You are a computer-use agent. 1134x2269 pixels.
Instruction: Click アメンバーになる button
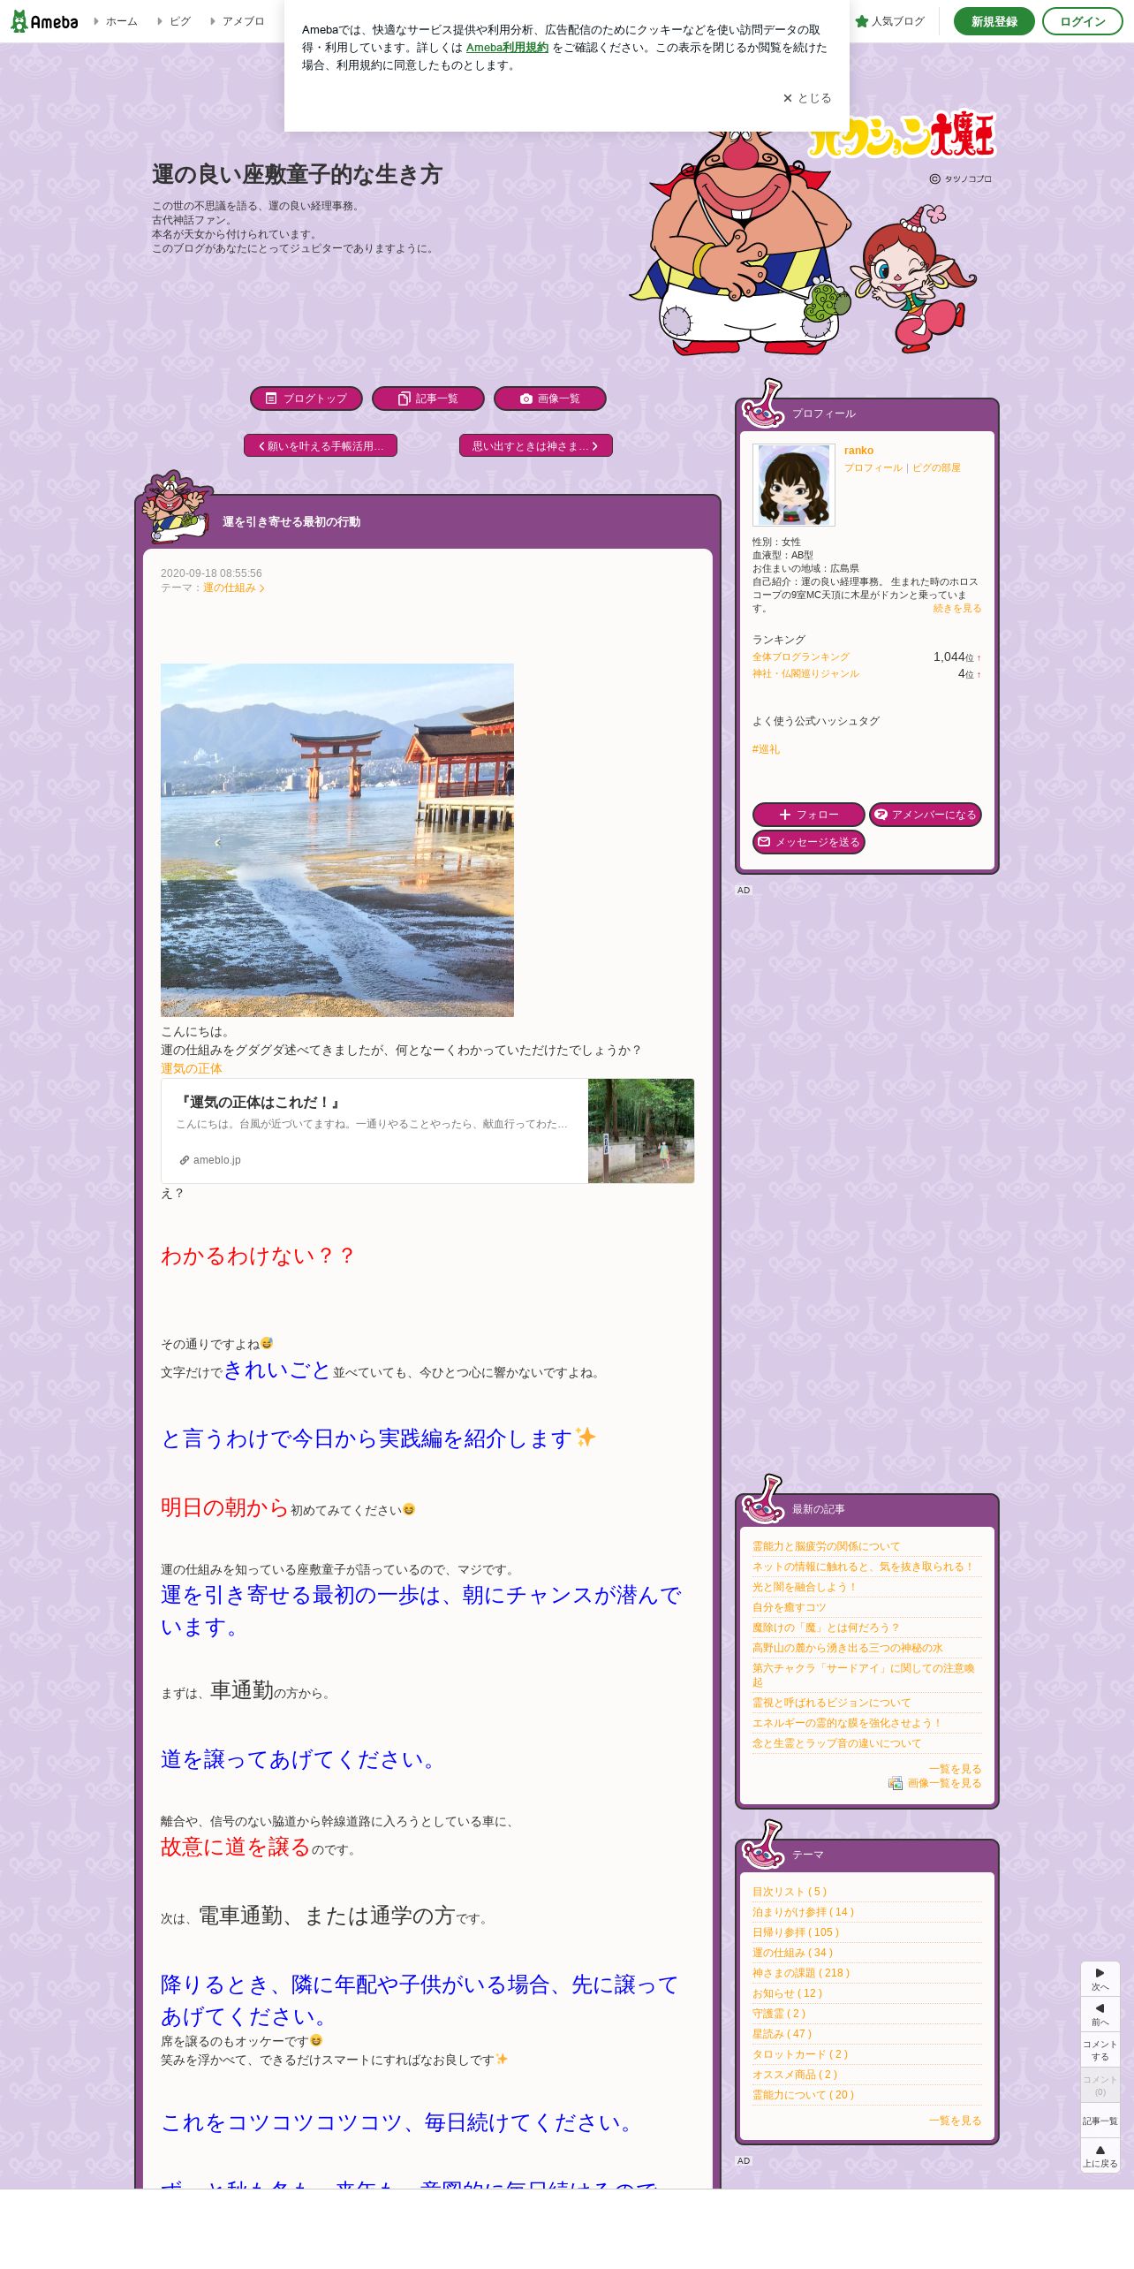(x=926, y=815)
